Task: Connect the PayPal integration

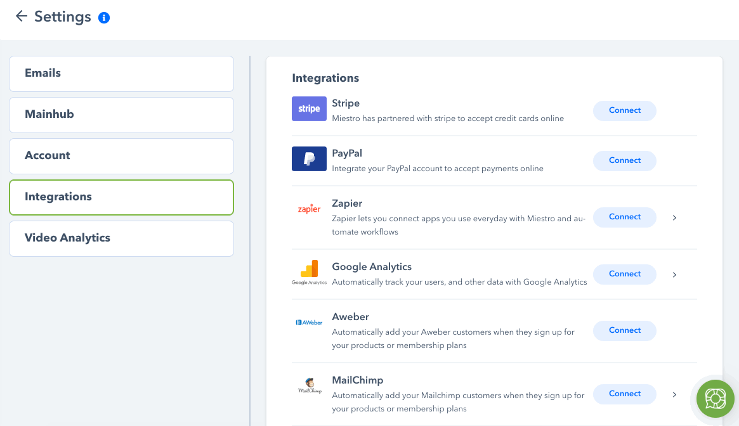Action: (624, 160)
